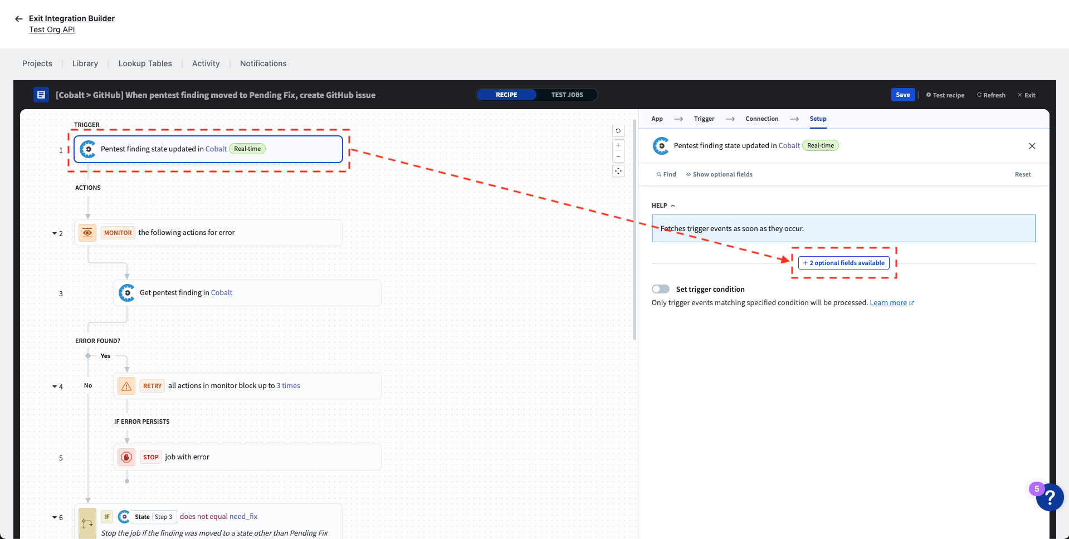This screenshot has width=1069, height=539.
Task: Go to the Projects menu
Action: pyautogui.click(x=37, y=63)
